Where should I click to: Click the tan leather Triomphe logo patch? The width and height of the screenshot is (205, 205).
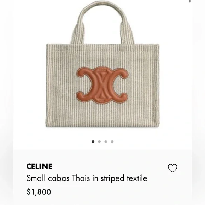click(x=102, y=85)
